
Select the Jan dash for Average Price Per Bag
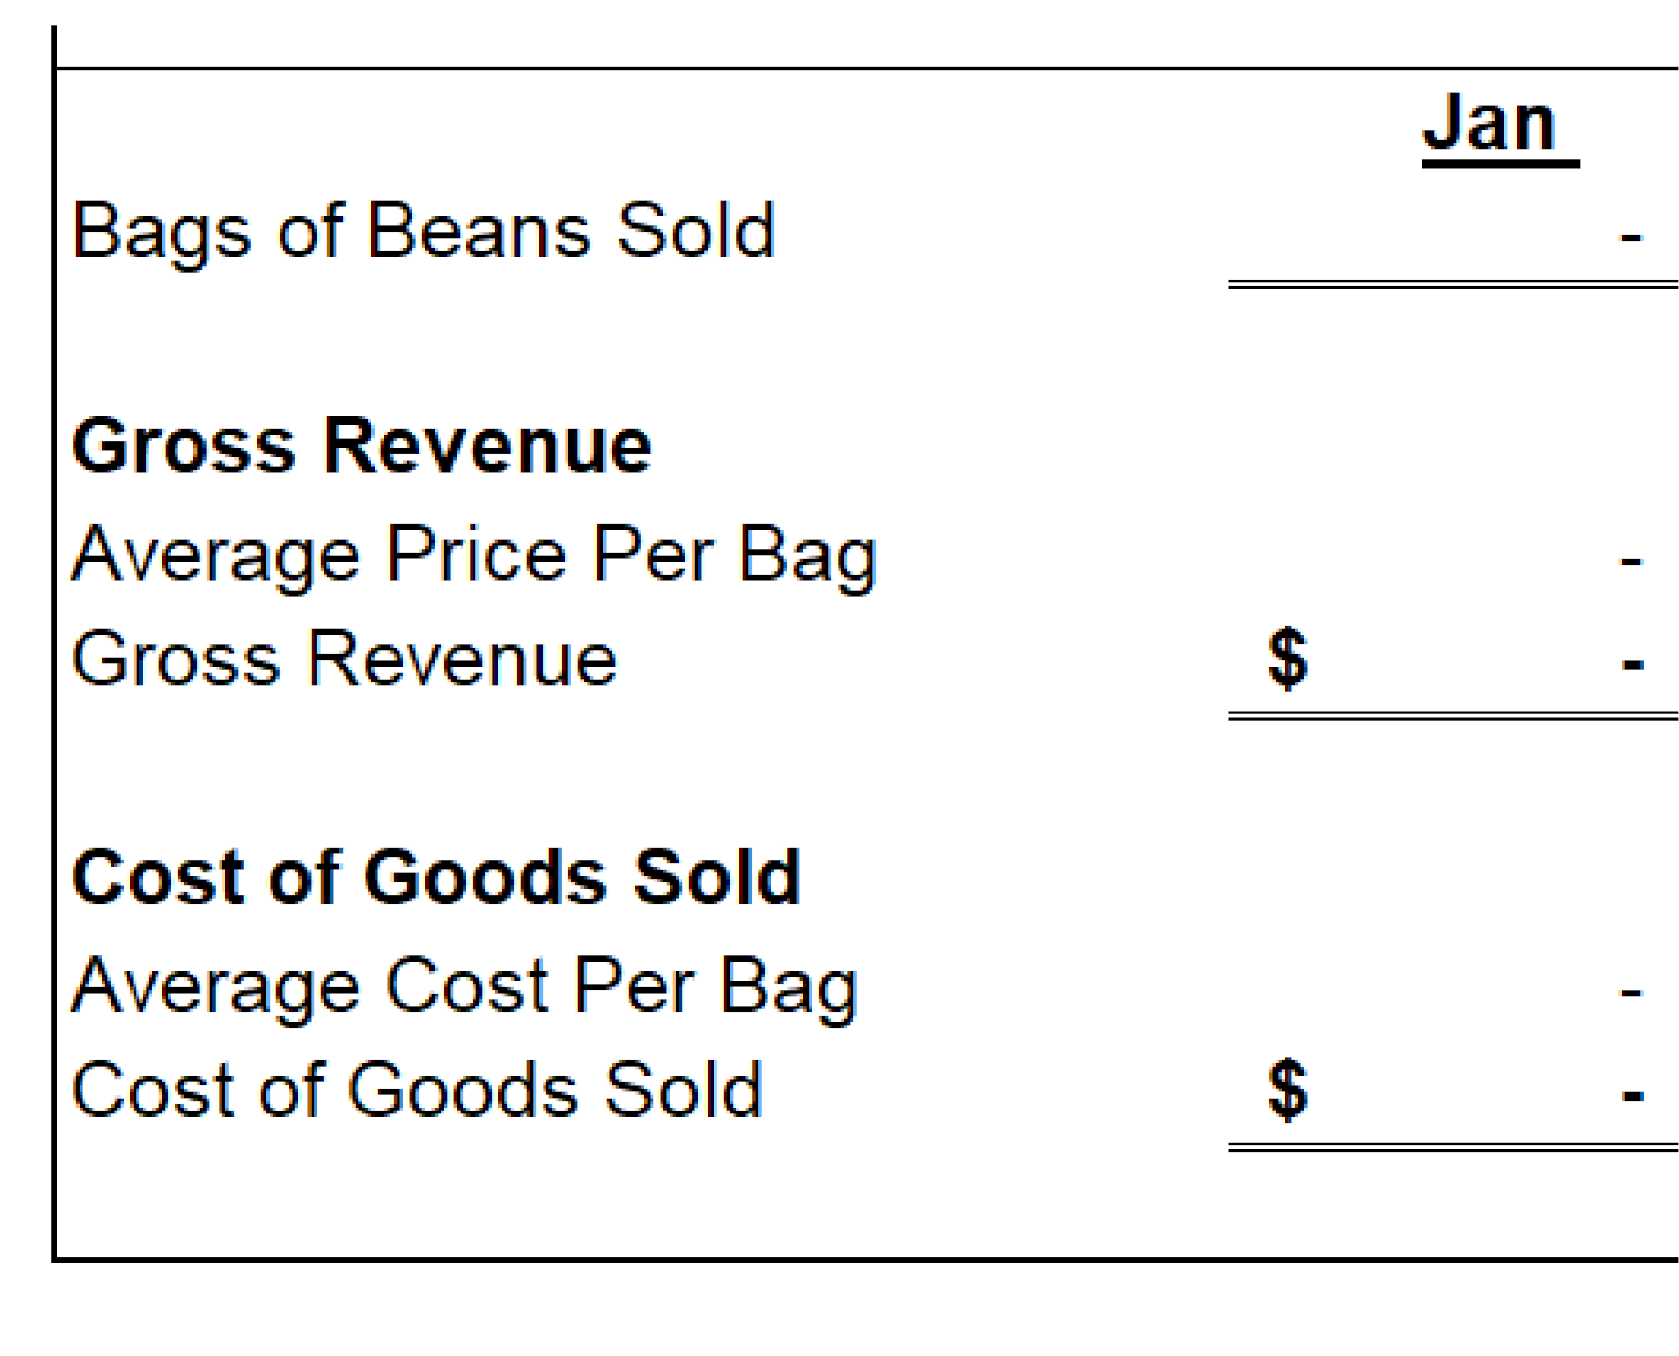click(x=1631, y=562)
